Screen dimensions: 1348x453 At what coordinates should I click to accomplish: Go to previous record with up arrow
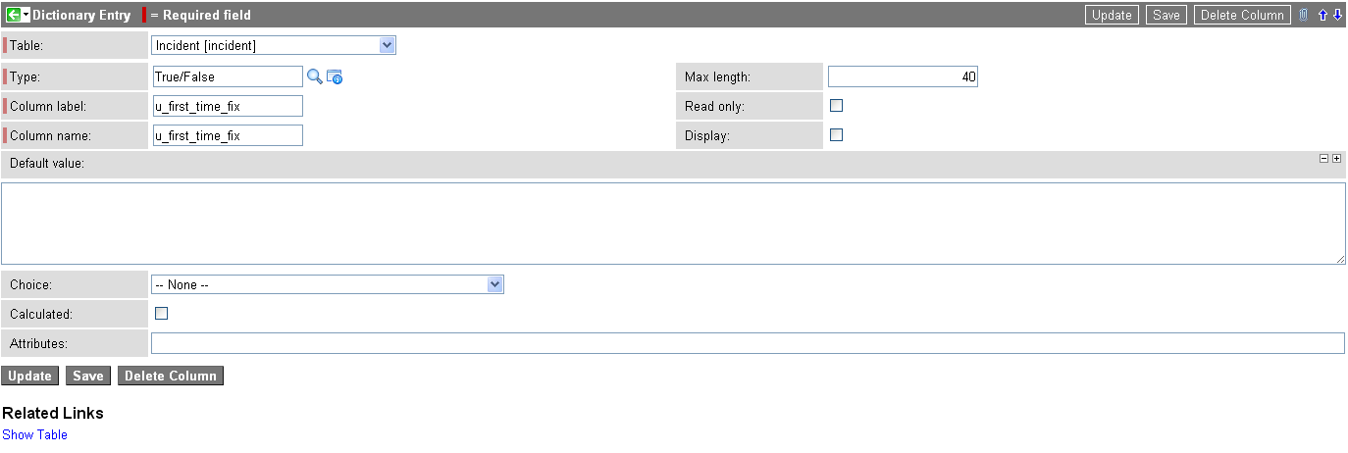(x=1322, y=15)
